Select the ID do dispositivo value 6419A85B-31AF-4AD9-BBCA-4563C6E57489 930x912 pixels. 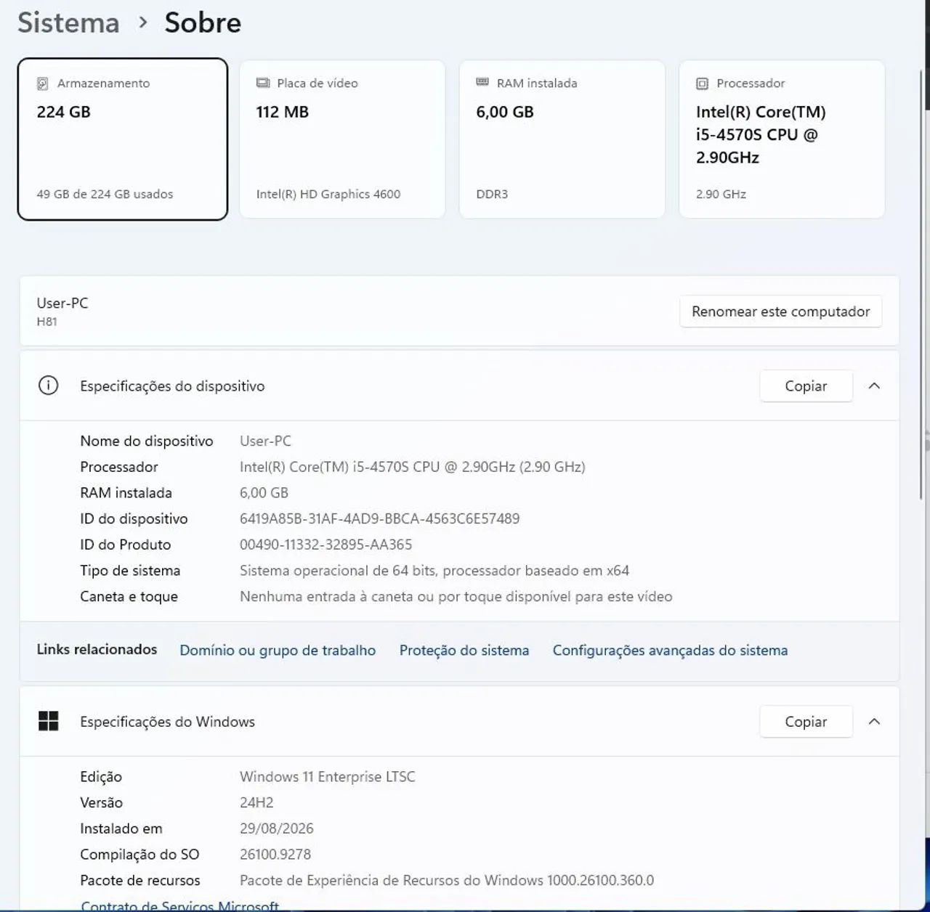tap(380, 518)
